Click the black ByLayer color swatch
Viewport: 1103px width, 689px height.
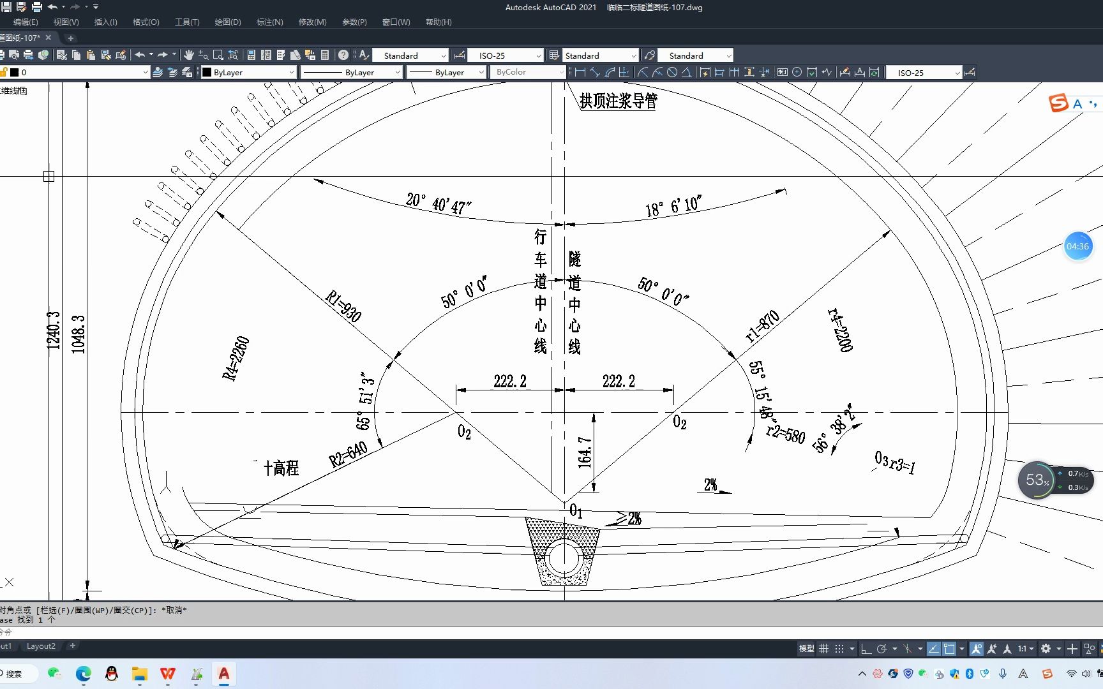(x=207, y=72)
